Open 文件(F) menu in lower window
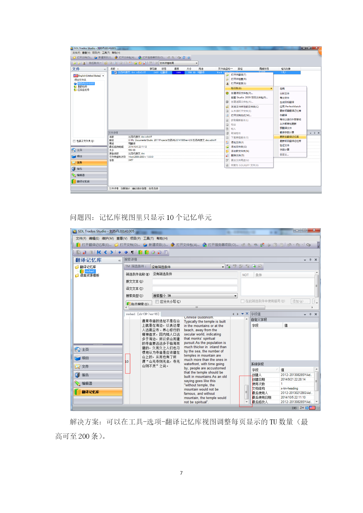The height and width of the screenshot is (513, 363). click(x=81, y=238)
